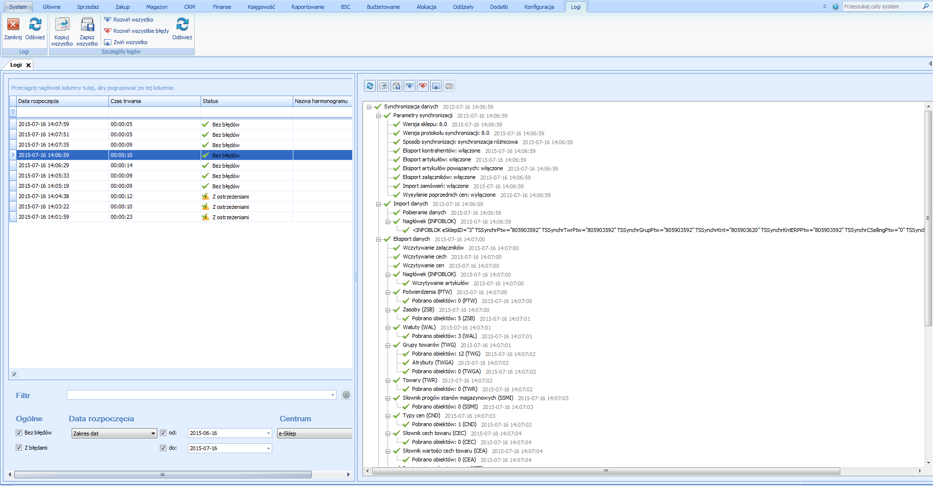Collapse the Eksport danych node
This screenshot has width=933, height=486.
[379, 239]
